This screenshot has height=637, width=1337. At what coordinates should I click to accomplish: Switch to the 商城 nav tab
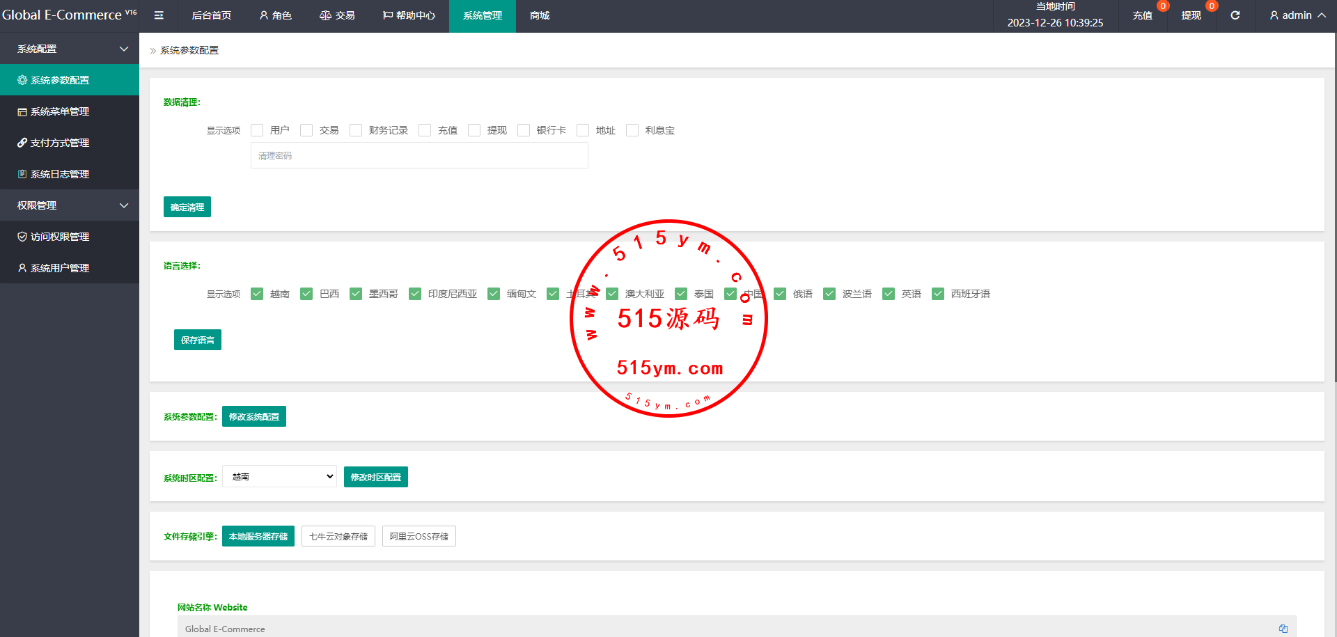click(x=539, y=15)
